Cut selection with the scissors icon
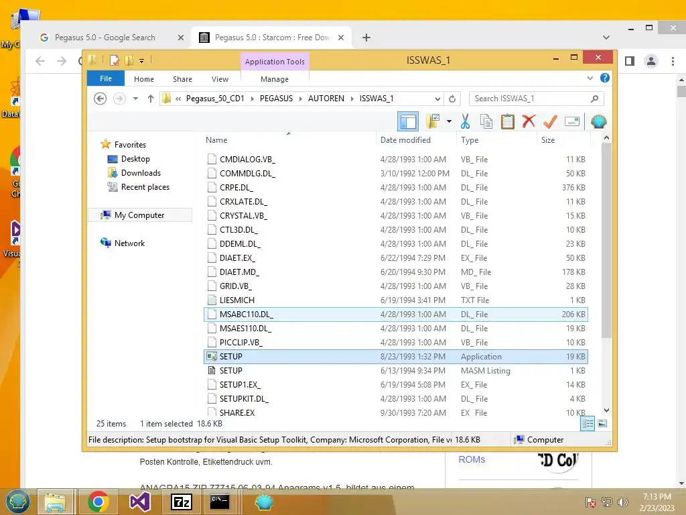The image size is (686, 515). point(465,121)
